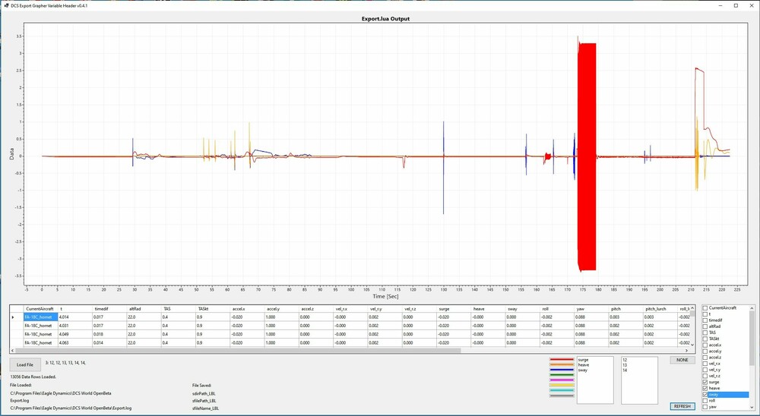
Task: Select the t cell with value 4.031
Action: point(75,326)
